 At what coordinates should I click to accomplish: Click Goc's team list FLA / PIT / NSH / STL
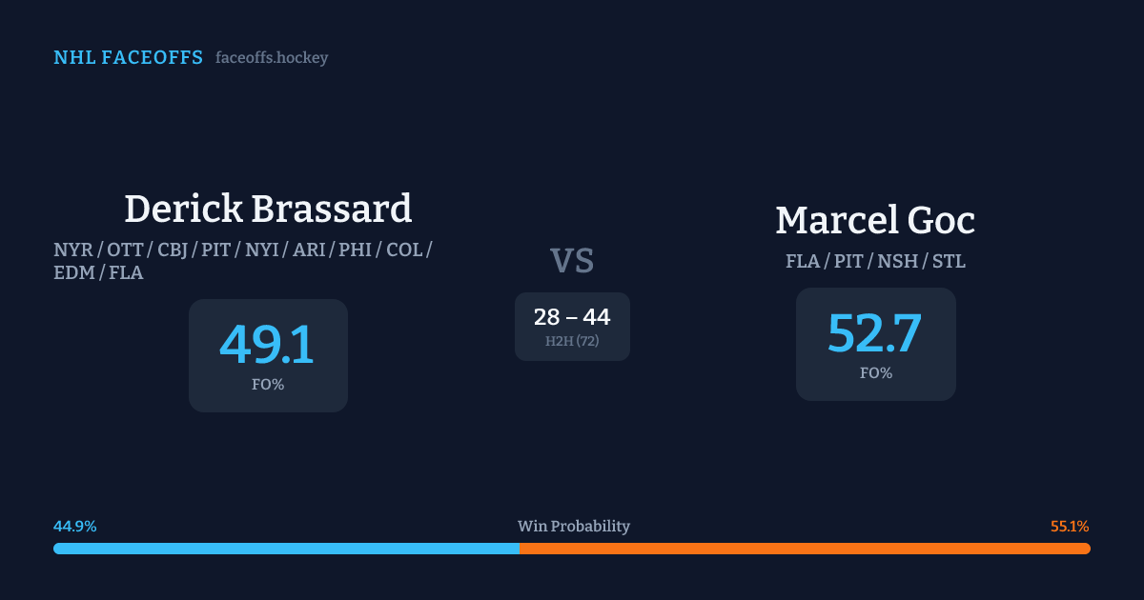(875, 262)
